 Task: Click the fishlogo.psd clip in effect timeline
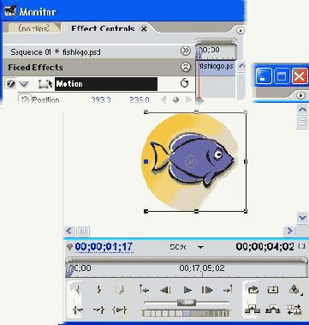[216, 68]
